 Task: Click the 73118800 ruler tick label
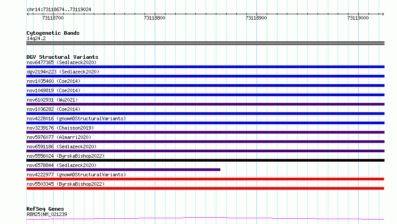tap(154, 18)
